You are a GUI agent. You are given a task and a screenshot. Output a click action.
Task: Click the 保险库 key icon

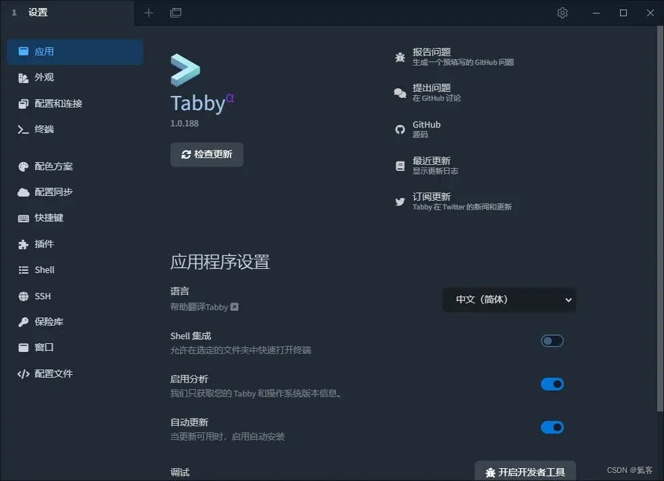pos(23,322)
